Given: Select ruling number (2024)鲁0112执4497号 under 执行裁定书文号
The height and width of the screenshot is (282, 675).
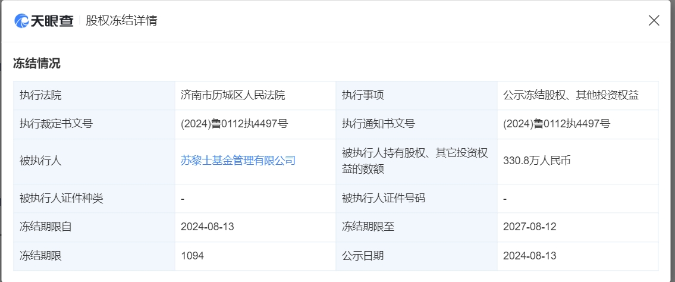Looking at the screenshot, I should click(234, 124).
